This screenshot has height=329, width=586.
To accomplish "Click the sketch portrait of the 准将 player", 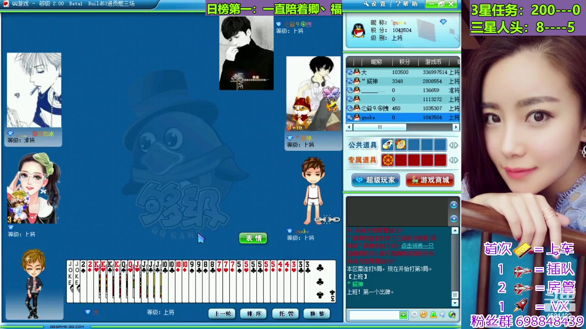I will coord(34,90).
